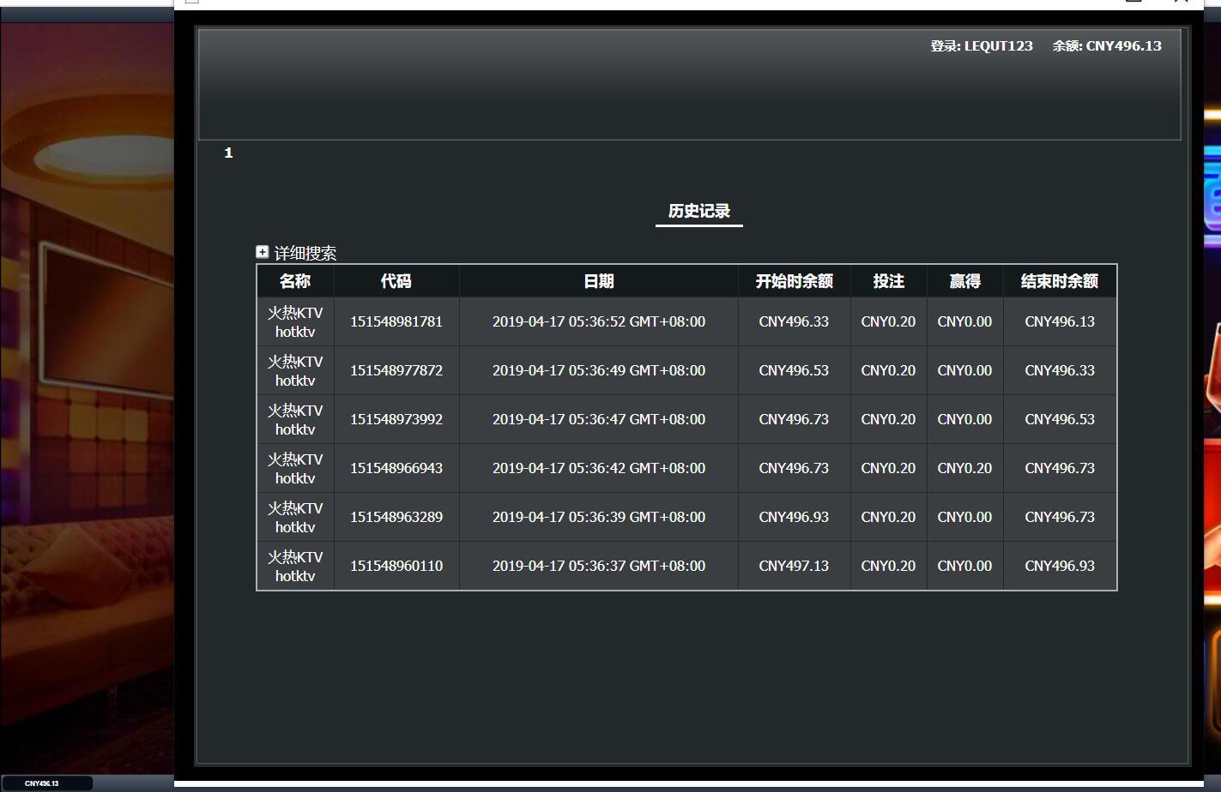Viewport: 1221px width, 792px height.
Task: Select the date 2019-04-17 05:36:39 GMT+08:00
Action: click(599, 517)
